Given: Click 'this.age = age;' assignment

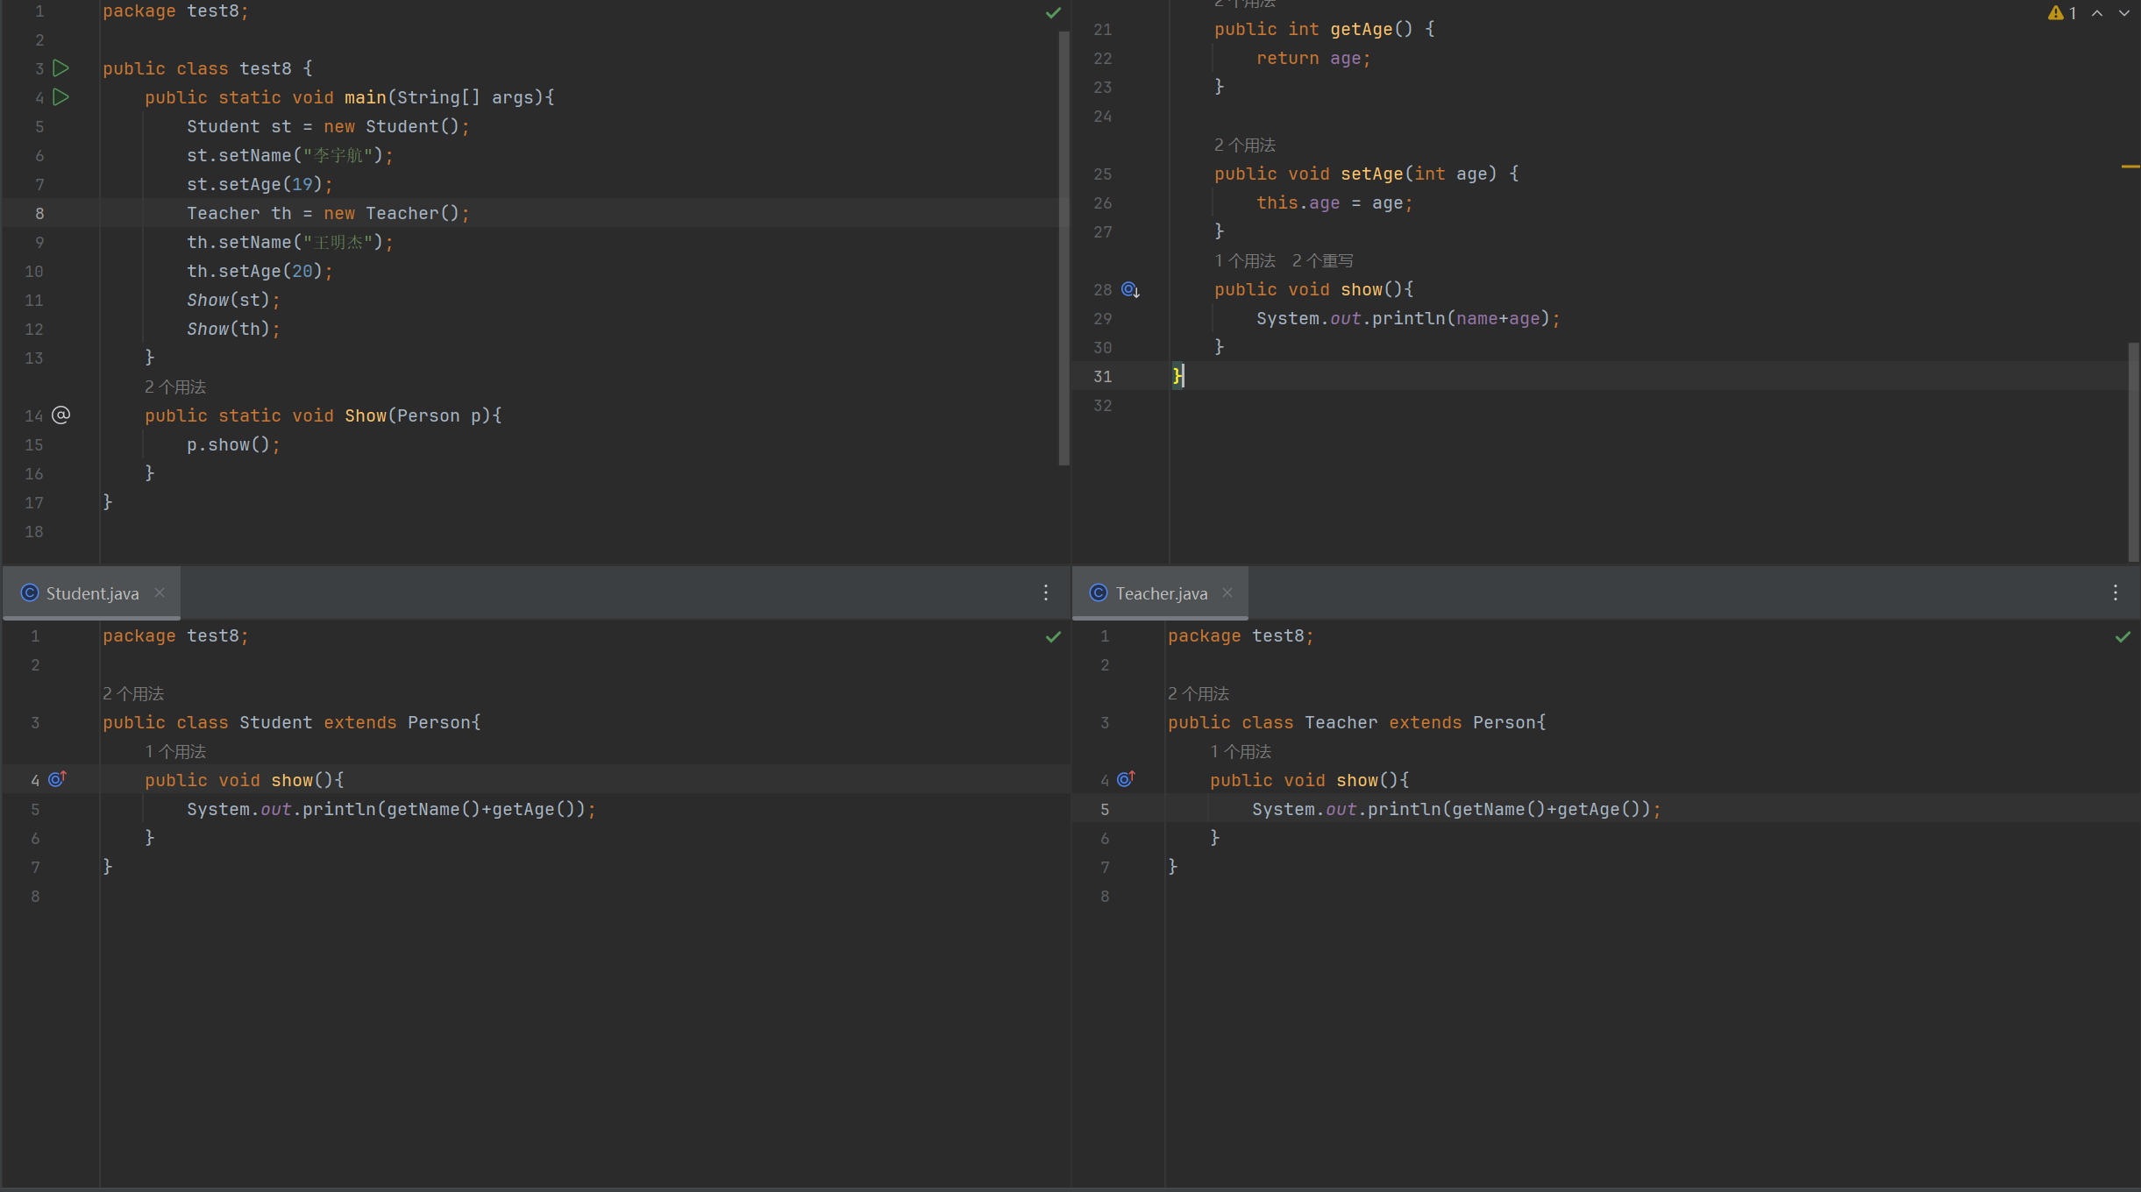Looking at the screenshot, I should (1334, 202).
